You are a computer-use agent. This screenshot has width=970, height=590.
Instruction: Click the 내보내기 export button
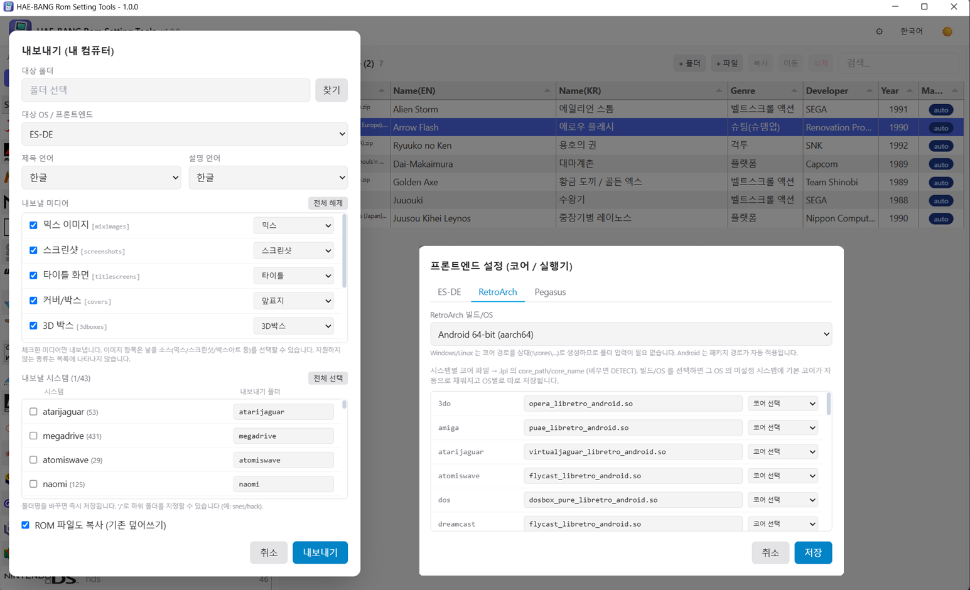320,552
